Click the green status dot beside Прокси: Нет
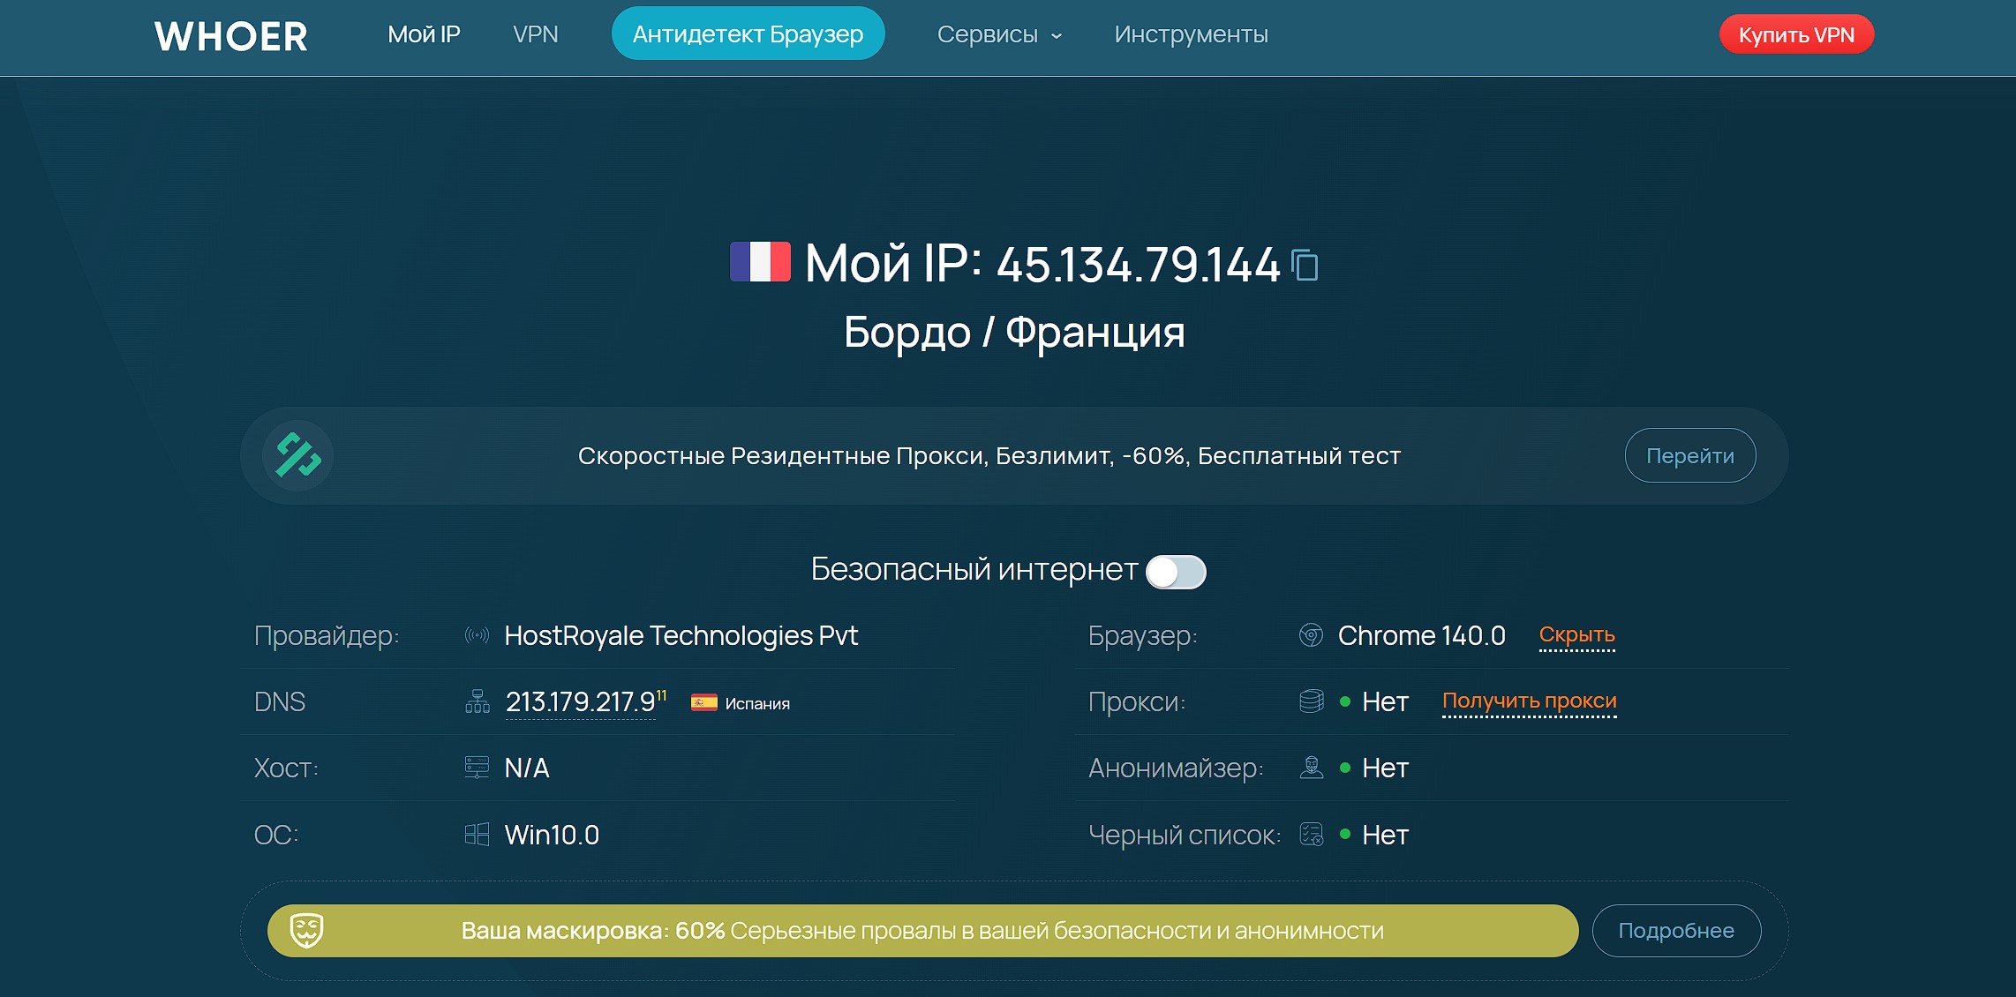The width and height of the screenshot is (2016, 997). tap(1345, 701)
